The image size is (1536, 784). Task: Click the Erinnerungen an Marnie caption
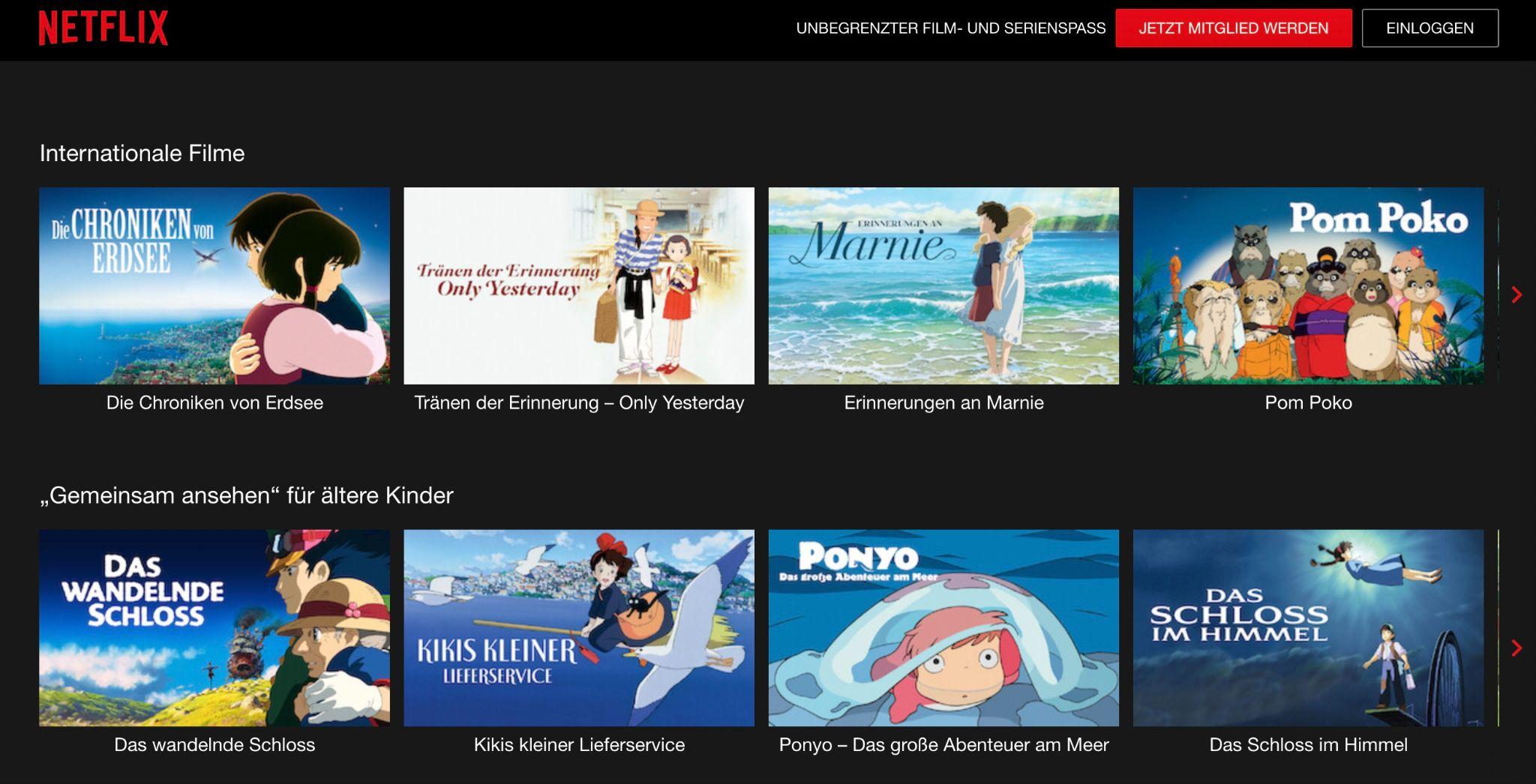943,402
